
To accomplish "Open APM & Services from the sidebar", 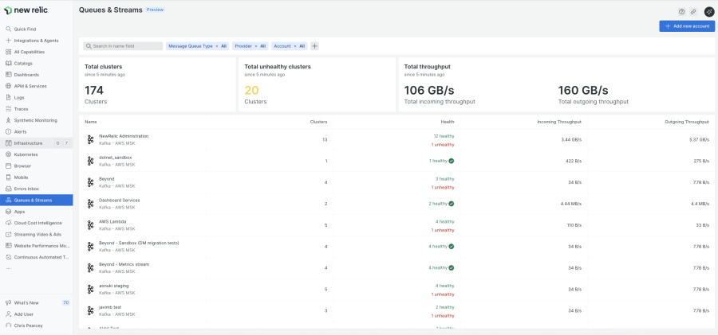I will tap(30, 86).
